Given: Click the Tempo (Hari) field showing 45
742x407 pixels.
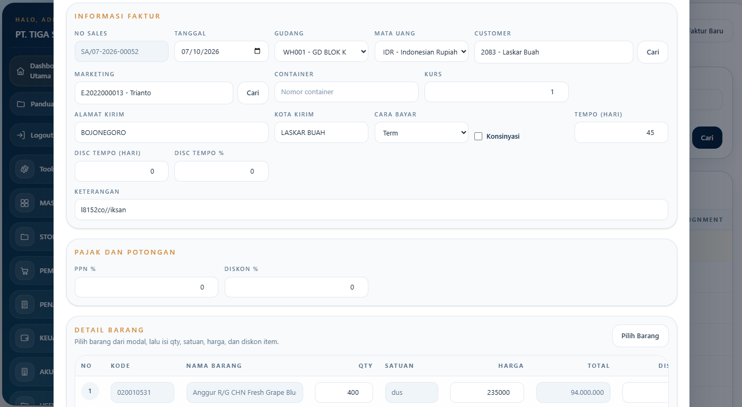Looking at the screenshot, I should coord(621,132).
